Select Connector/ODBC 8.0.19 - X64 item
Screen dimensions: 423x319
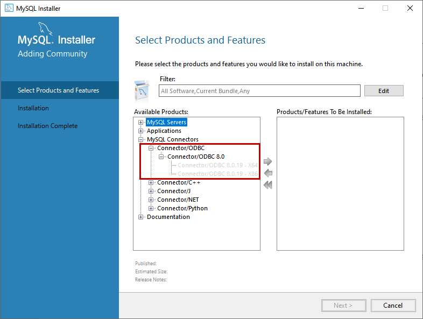[217, 165]
